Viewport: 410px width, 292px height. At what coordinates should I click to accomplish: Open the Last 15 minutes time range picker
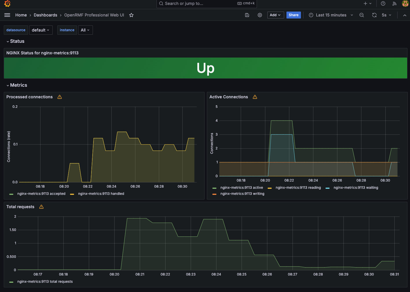(331, 15)
